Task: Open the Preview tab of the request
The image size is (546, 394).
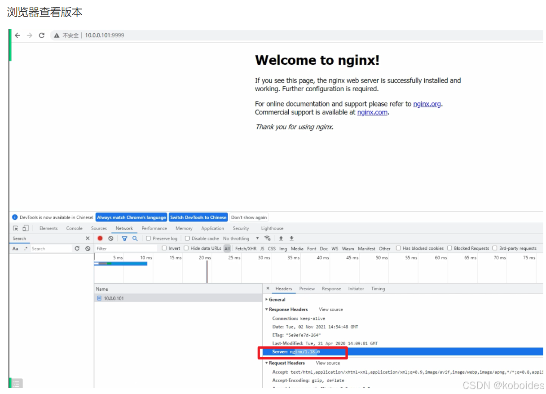Action: tap(307, 289)
